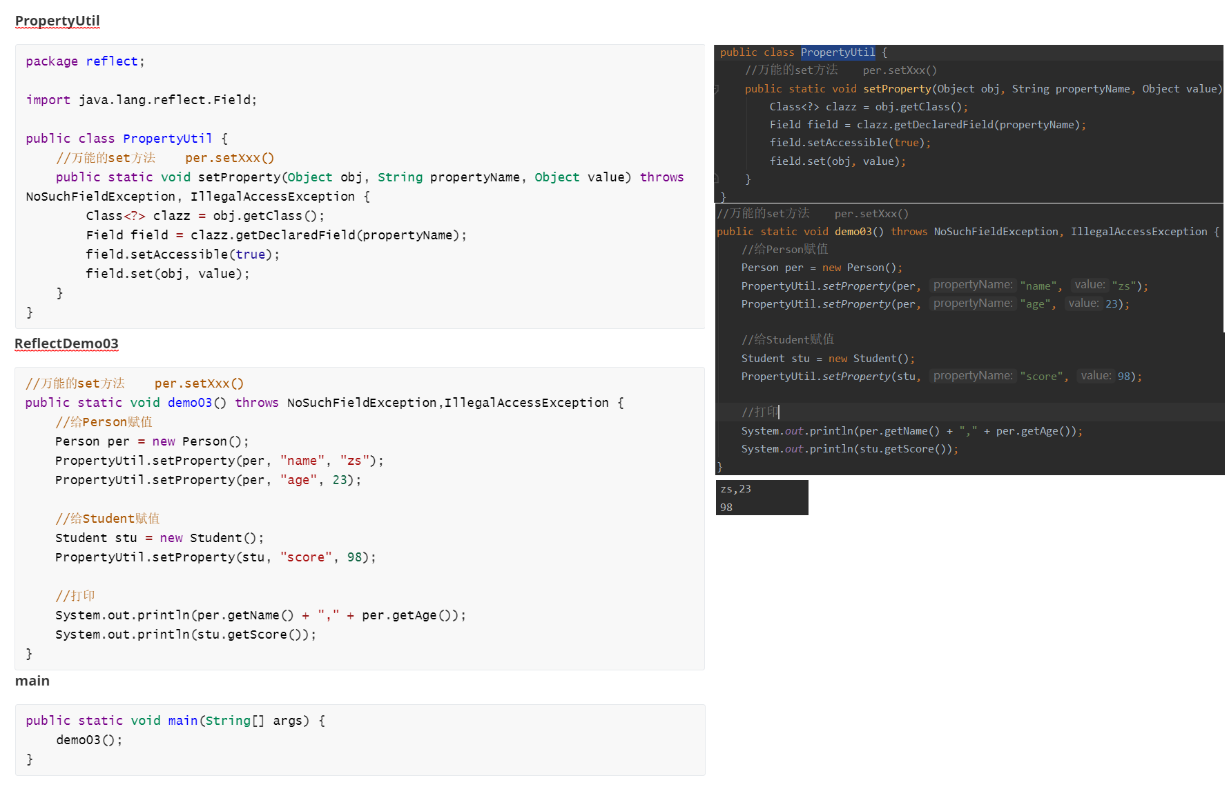Click the console output line 98
Viewport: 1229px width, 789px height.
pyautogui.click(x=726, y=508)
